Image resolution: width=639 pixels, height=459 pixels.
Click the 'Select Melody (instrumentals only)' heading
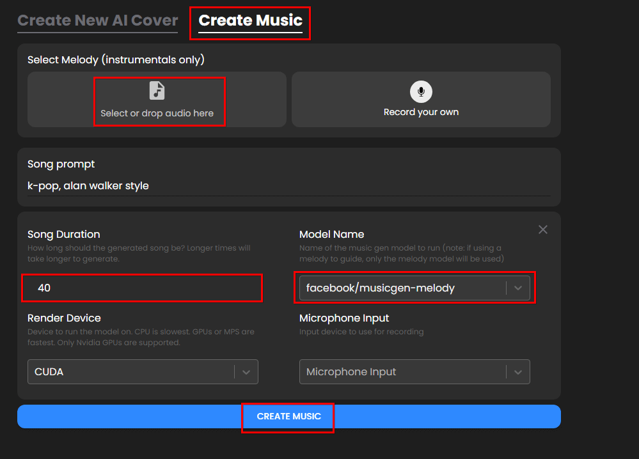pos(116,60)
